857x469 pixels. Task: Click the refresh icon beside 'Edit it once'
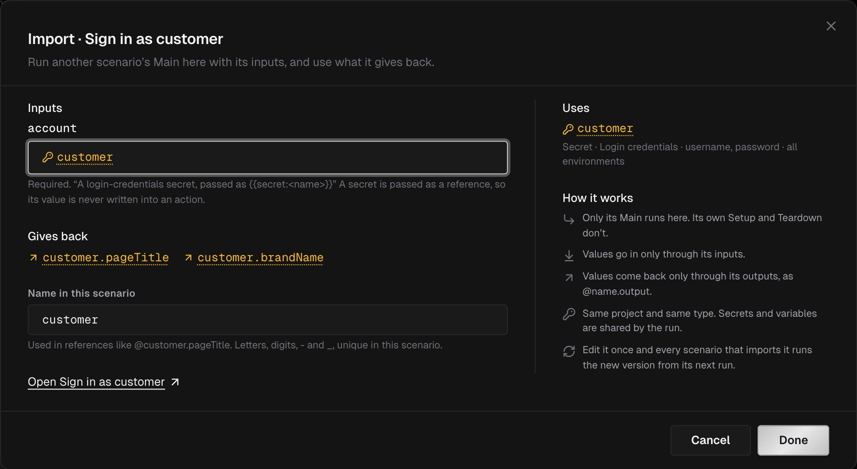569,351
